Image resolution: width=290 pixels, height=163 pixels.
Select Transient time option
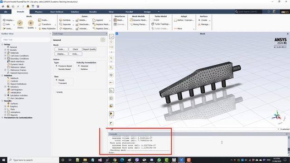[x=61, y=83]
